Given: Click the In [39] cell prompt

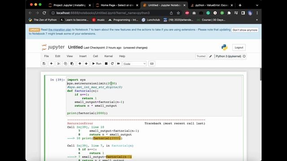Looking at the screenshot, I should 57,80.
